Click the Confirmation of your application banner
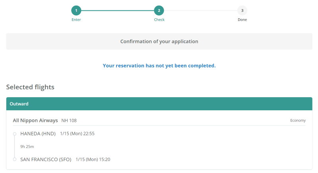This screenshot has width=318, height=173. [159, 42]
